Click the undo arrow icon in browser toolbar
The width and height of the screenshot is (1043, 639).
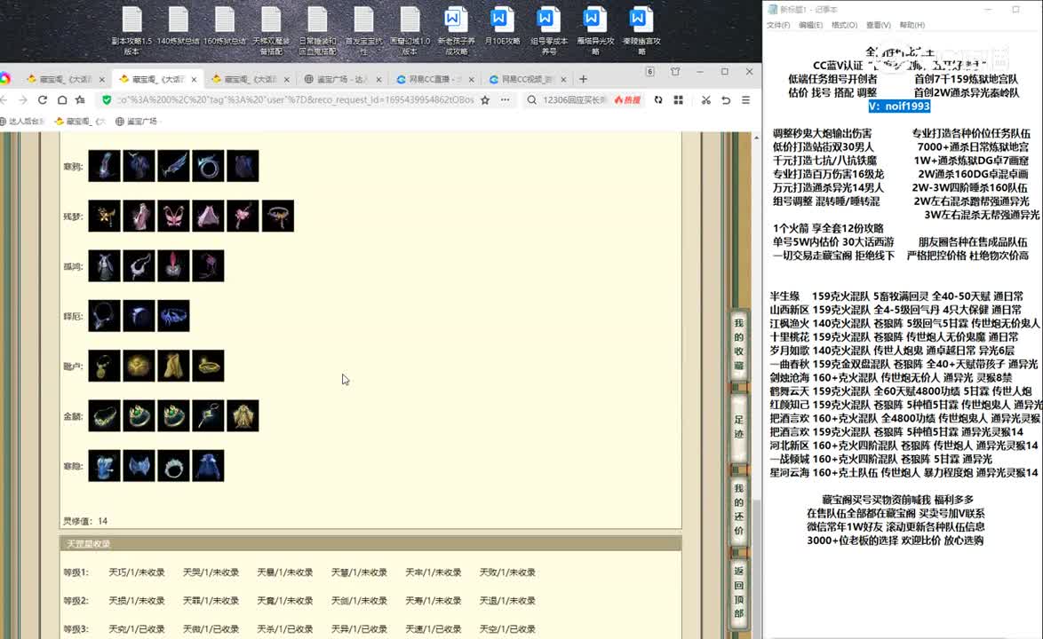point(726,99)
